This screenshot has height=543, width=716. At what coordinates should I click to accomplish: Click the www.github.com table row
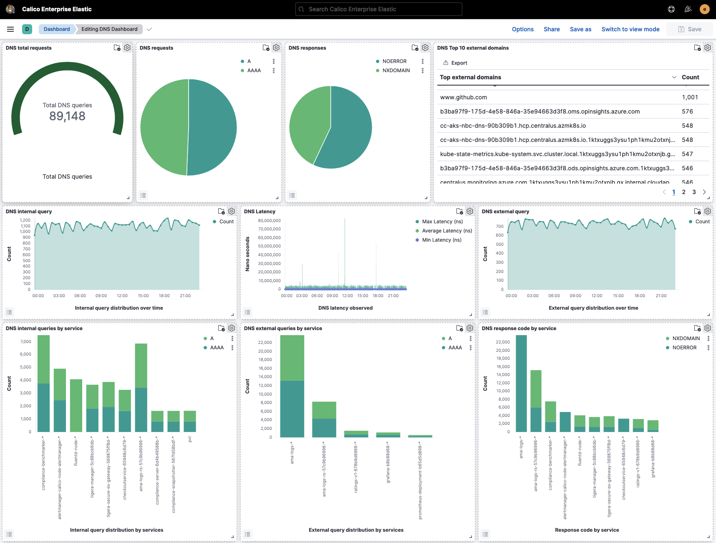573,97
